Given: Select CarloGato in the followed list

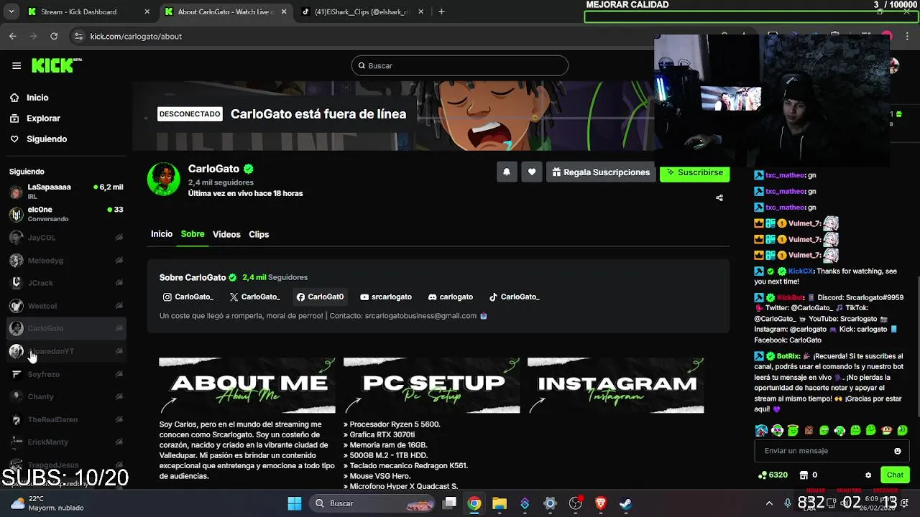Looking at the screenshot, I should [x=66, y=328].
